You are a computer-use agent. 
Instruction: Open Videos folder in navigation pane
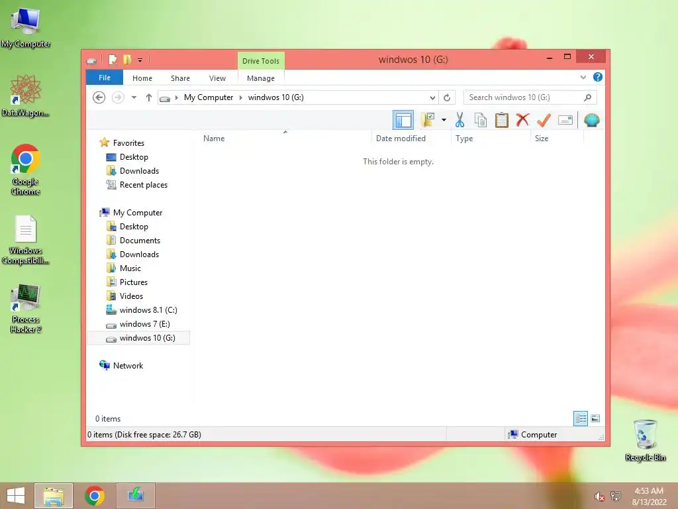pyautogui.click(x=131, y=296)
